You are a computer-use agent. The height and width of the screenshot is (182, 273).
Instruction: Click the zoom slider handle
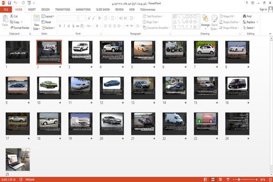click(x=239, y=180)
